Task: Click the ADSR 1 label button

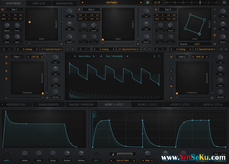Action: (x=7, y=160)
